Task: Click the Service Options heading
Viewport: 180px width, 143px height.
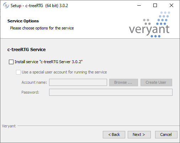Action: pyautogui.click(x=23, y=21)
